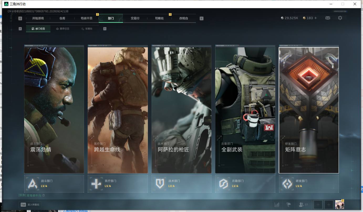Click the D key hint icon
The image size is (363, 212).
click(105, 29)
